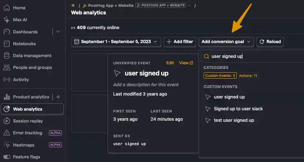Viewport: 304px width, 162px height.
Task: Open the Heatmaps section
Action: tap(23, 145)
